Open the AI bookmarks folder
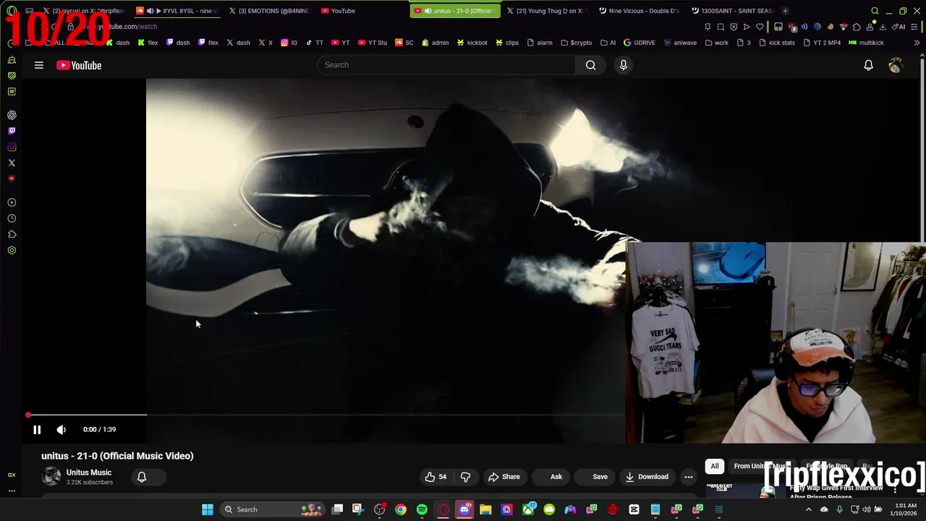The image size is (926, 521). pos(608,43)
